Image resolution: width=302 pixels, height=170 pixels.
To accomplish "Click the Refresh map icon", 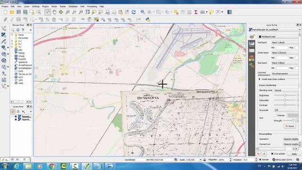I will point(134,12).
